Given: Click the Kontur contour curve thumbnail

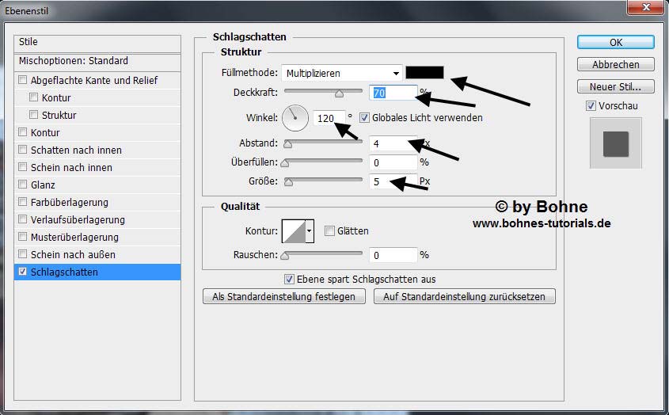Looking at the screenshot, I should (x=294, y=231).
